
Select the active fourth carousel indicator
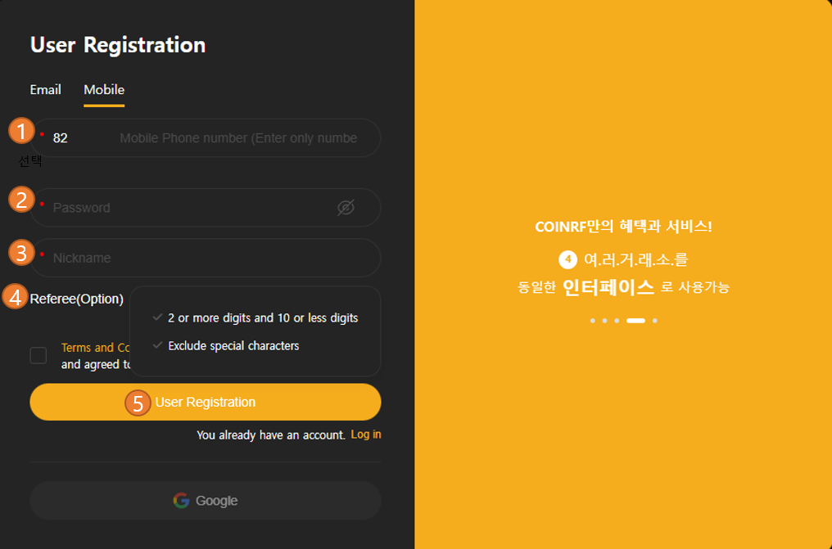click(635, 321)
